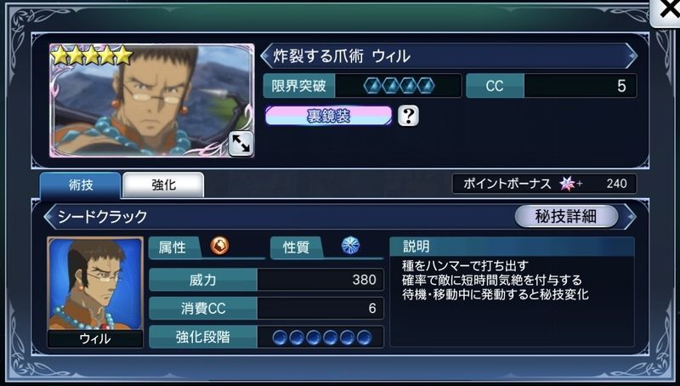Click the last enhancement stage orb
This screenshot has height=386, width=680.
pyautogui.click(x=364, y=337)
